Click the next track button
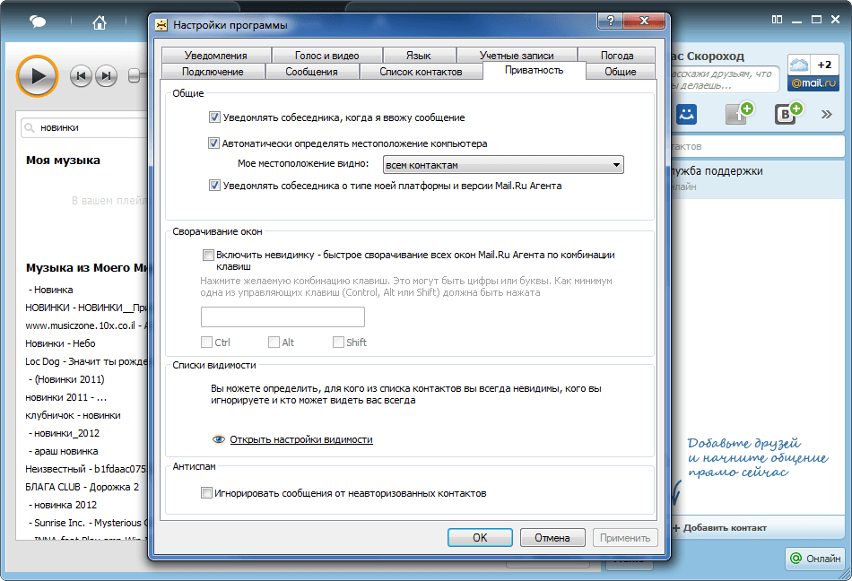The width and height of the screenshot is (852, 581). (x=106, y=76)
